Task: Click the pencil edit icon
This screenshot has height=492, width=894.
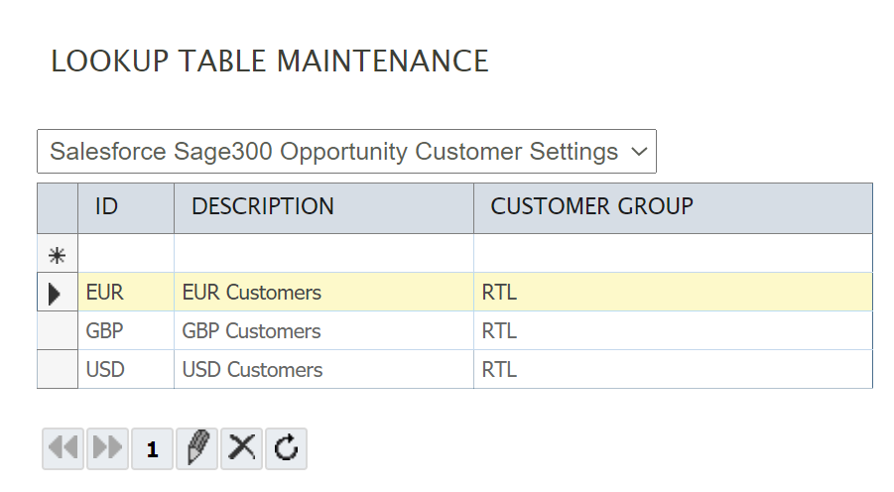Action: click(196, 448)
